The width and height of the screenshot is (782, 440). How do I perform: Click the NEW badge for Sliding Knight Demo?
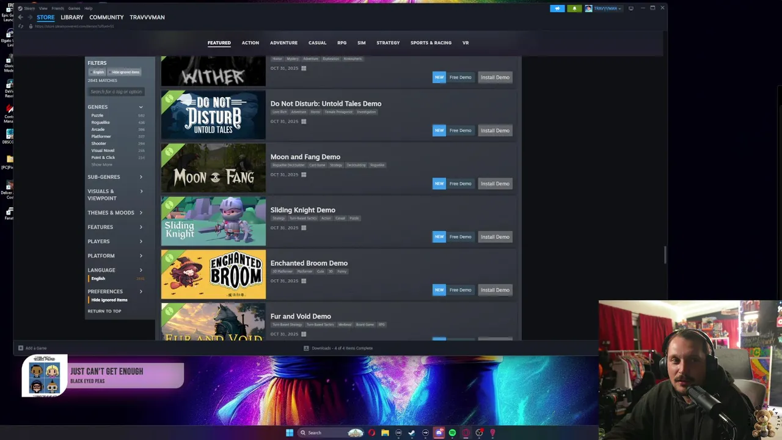point(439,237)
